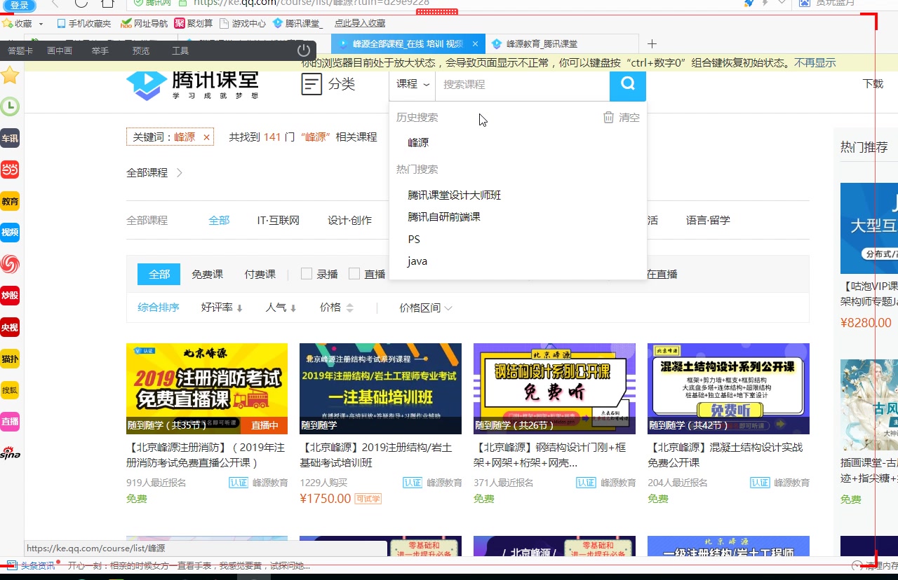Screen dimensions: 898x580
Task: Open 网址导航 bookmark
Action: [144, 23]
